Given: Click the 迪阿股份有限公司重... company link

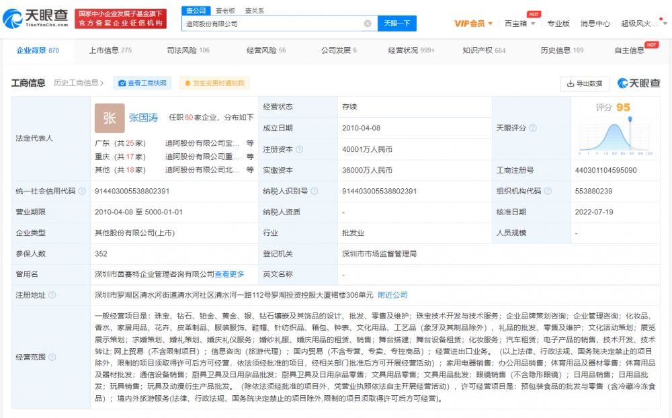Looking at the screenshot, I should (202, 157).
